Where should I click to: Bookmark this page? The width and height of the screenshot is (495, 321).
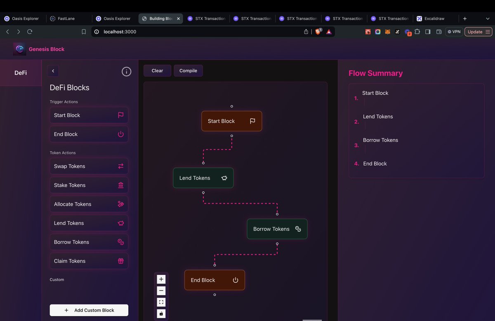tap(84, 32)
